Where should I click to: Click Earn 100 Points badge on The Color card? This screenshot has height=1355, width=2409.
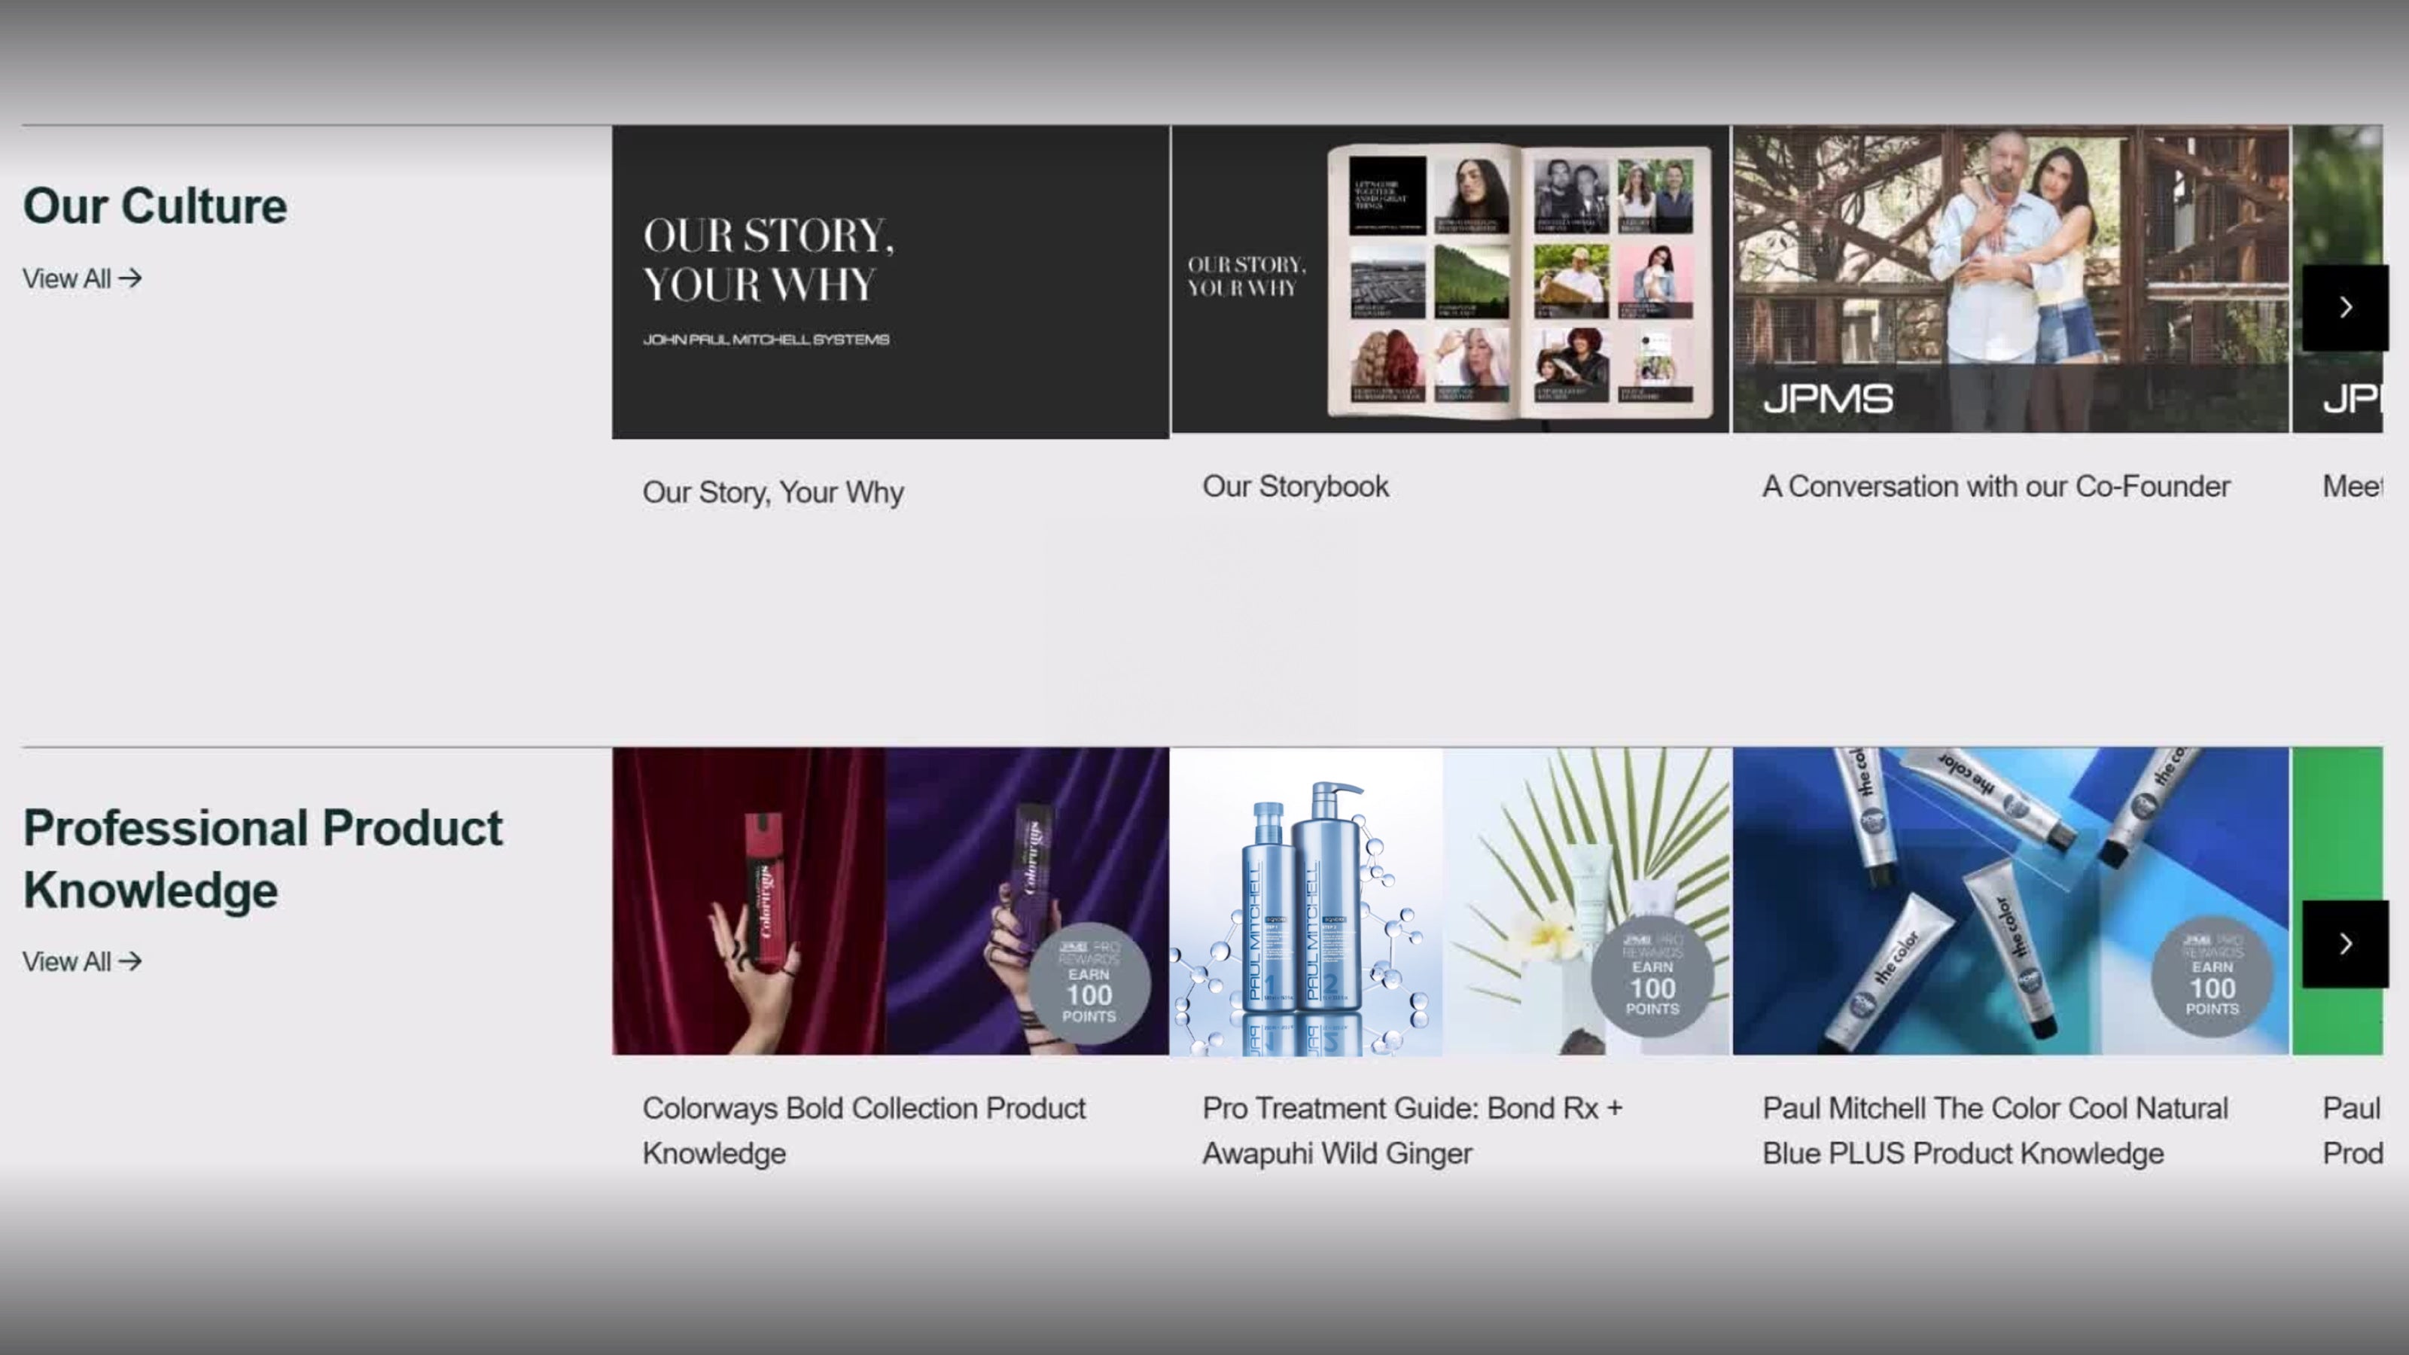pos(2211,976)
